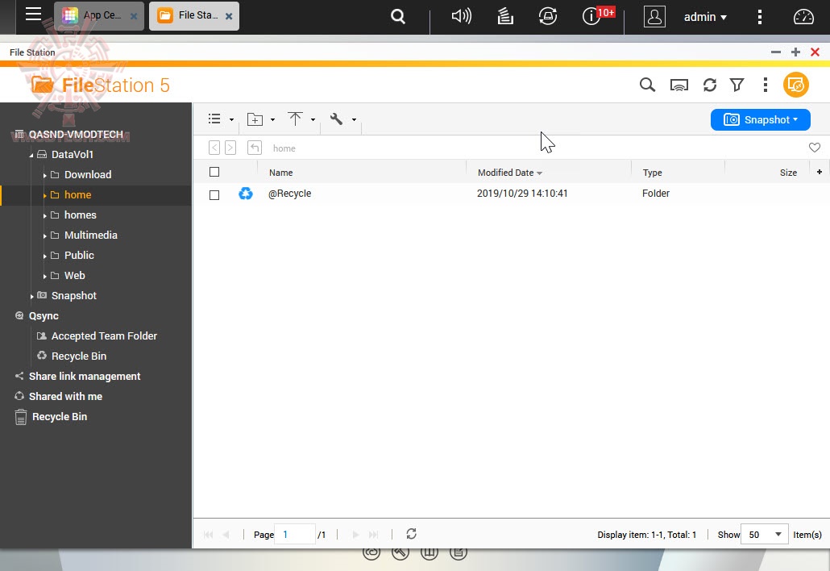
Task: Open external devices icon in top bar
Action: 548,16
